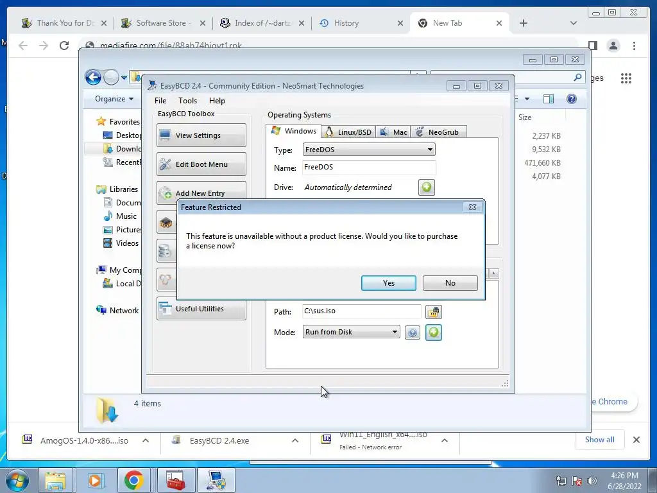The width and height of the screenshot is (657, 493).
Task: Click the Size column header in Explorer
Action: (525, 117)
